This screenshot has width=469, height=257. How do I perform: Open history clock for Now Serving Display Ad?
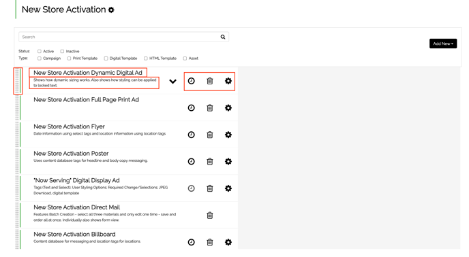click(x=191, y=188)
